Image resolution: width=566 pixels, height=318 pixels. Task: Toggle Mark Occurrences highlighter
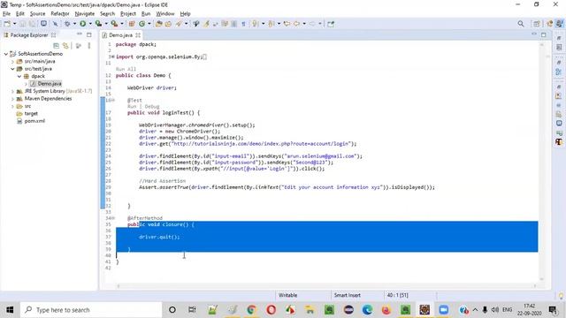pyautogui.click(x=206, y=24)
